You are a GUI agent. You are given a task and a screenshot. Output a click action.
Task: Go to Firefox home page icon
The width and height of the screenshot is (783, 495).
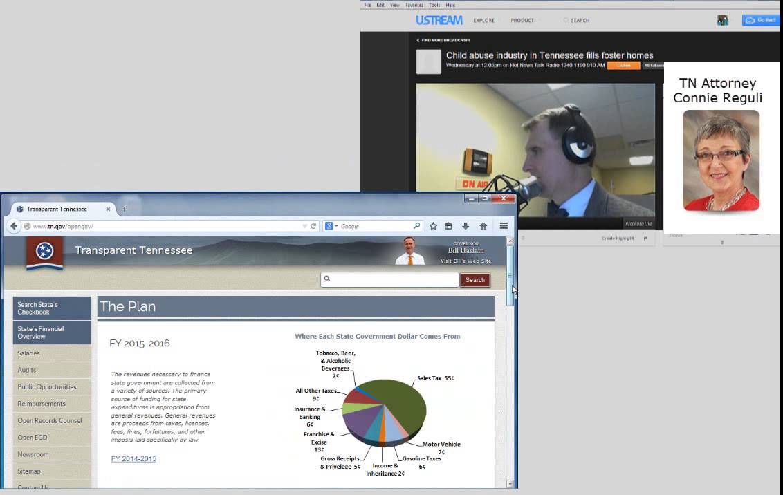tap(483, 226)
